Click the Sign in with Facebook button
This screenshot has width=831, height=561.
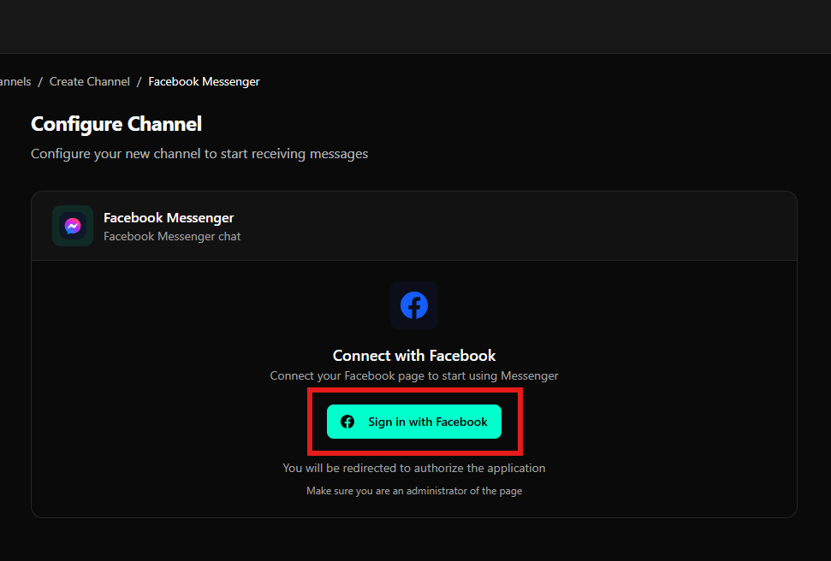(x=414, y=422)
